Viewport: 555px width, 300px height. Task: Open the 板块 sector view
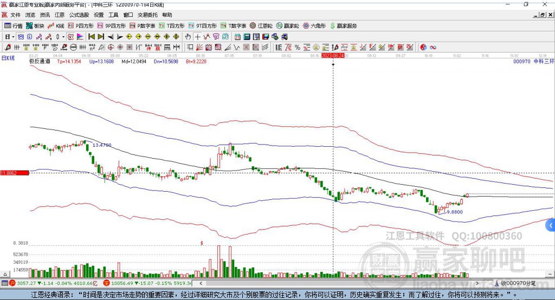point(35,26)
